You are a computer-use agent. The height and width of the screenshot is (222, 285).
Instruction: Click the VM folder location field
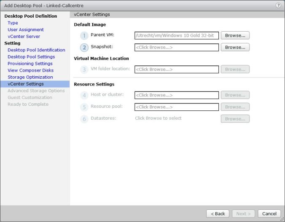[x=177, y=70]
